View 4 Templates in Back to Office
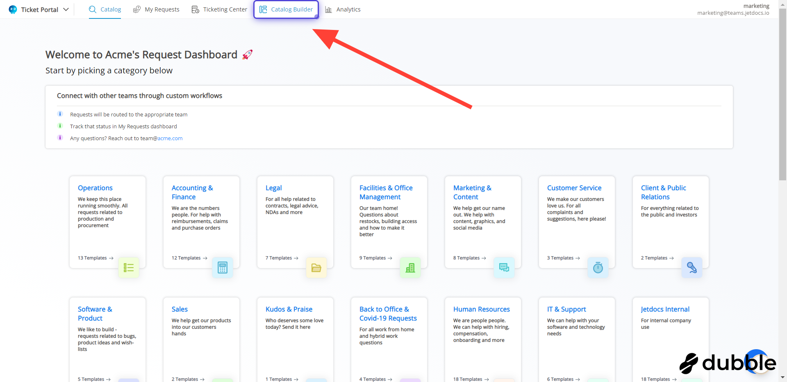Image resolution: width=787 pixels, height=382 pixels. (x=376, y=379)
